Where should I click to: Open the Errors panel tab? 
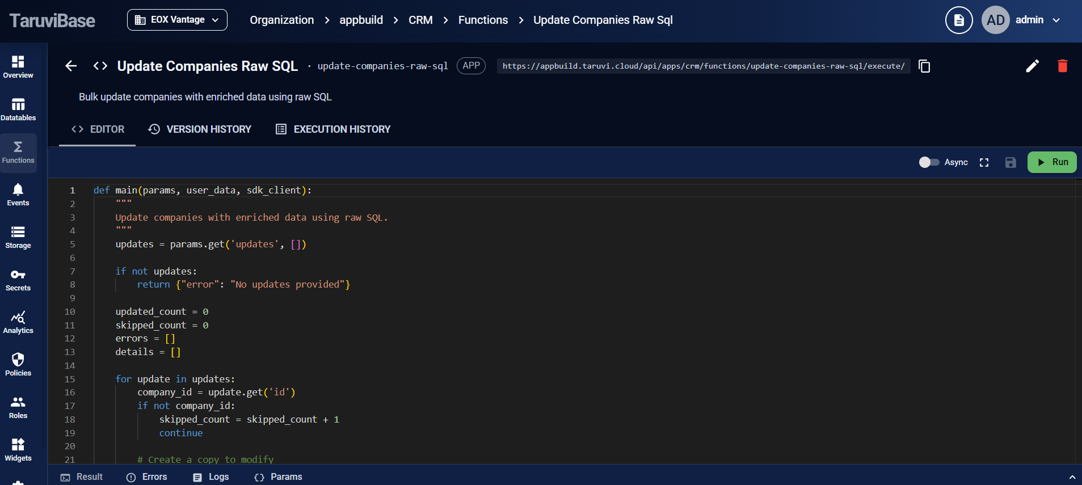pos(146,477)
